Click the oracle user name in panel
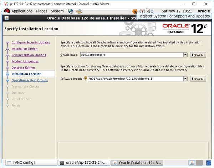Screen dimensions: 214x168 204,11
